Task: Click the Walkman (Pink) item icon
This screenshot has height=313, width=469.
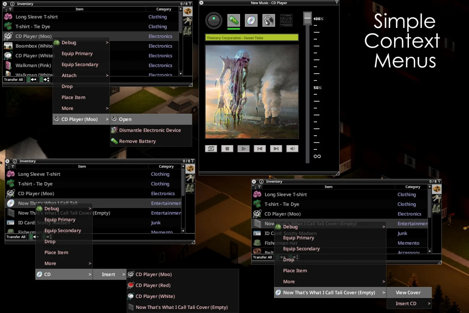Action: click(x=8, y=65)
